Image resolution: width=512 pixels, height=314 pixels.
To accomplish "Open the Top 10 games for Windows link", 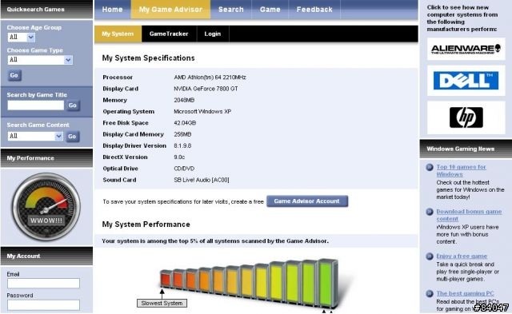I will click(x=461, y=170).
